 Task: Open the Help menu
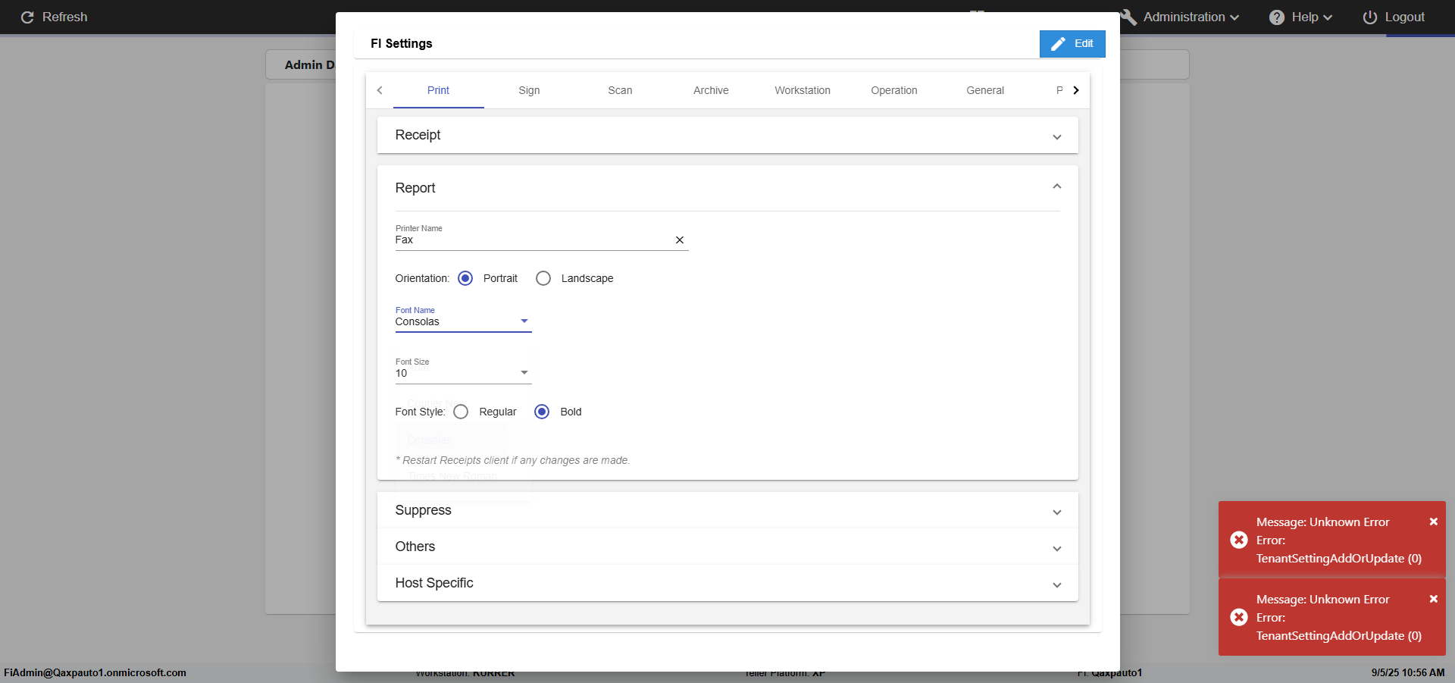coord(1300,17)
